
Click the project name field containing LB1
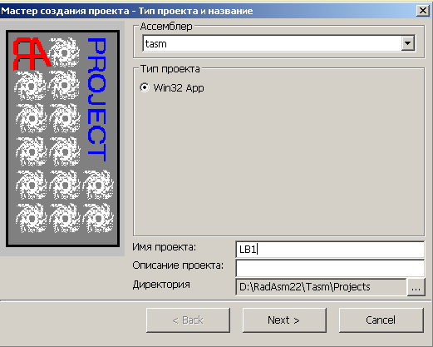point(330,250)
